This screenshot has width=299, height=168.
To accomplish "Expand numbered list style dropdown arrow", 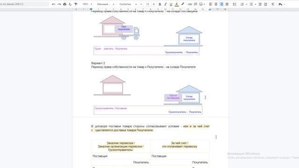I will pyautogui.click(x=246, y=4).
